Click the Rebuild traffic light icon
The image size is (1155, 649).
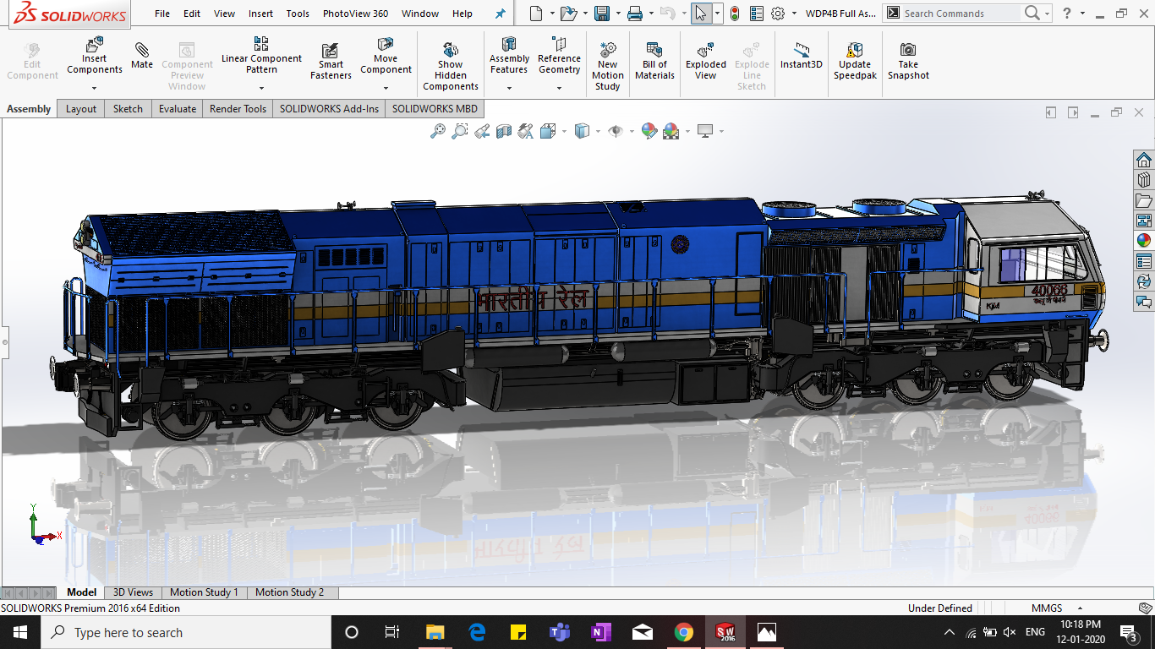point(735,14)
